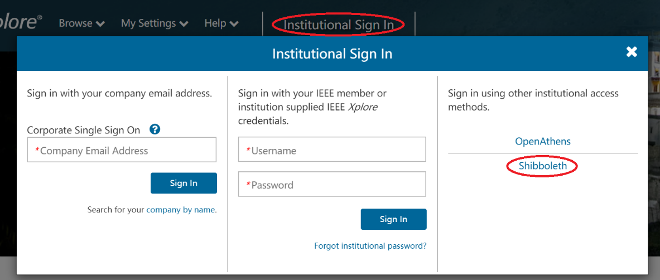Choose Shibboleth sign in method
Screen dimensions: 660x280
(x=542, y=166)
